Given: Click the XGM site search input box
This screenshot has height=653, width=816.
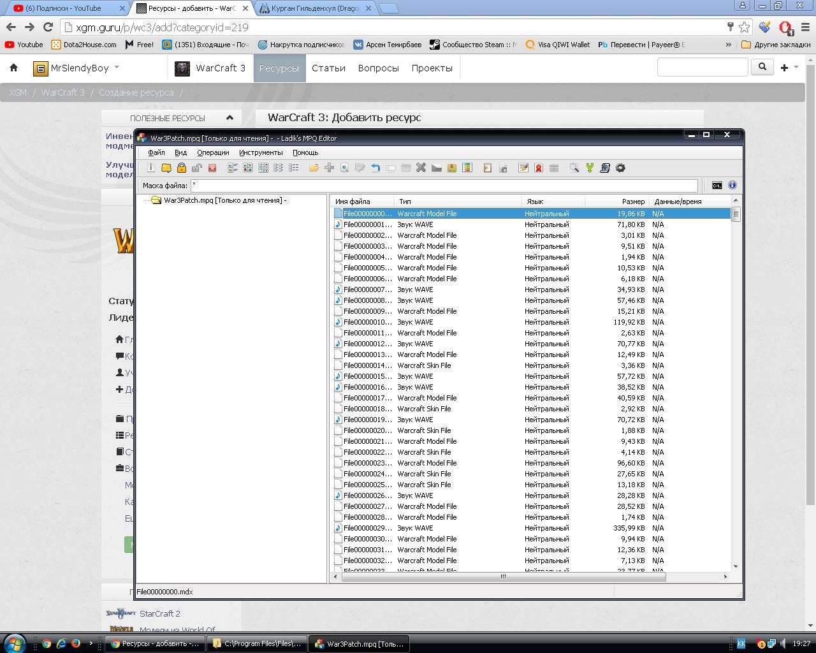Looking at the screenshot, I should pyautogui.click(x=703, y=67).
